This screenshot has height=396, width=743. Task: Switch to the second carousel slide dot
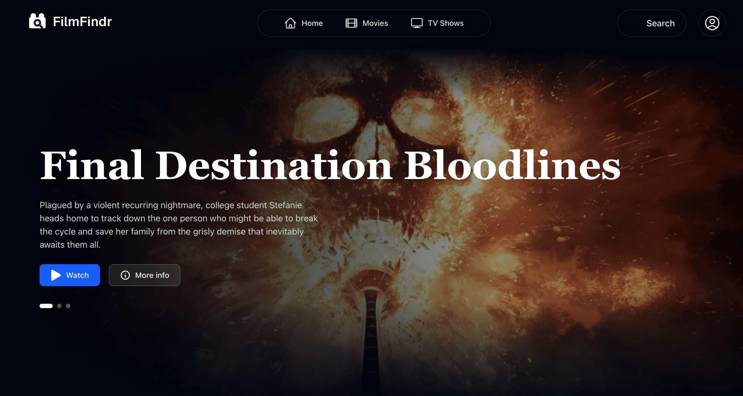click(59, 306)
